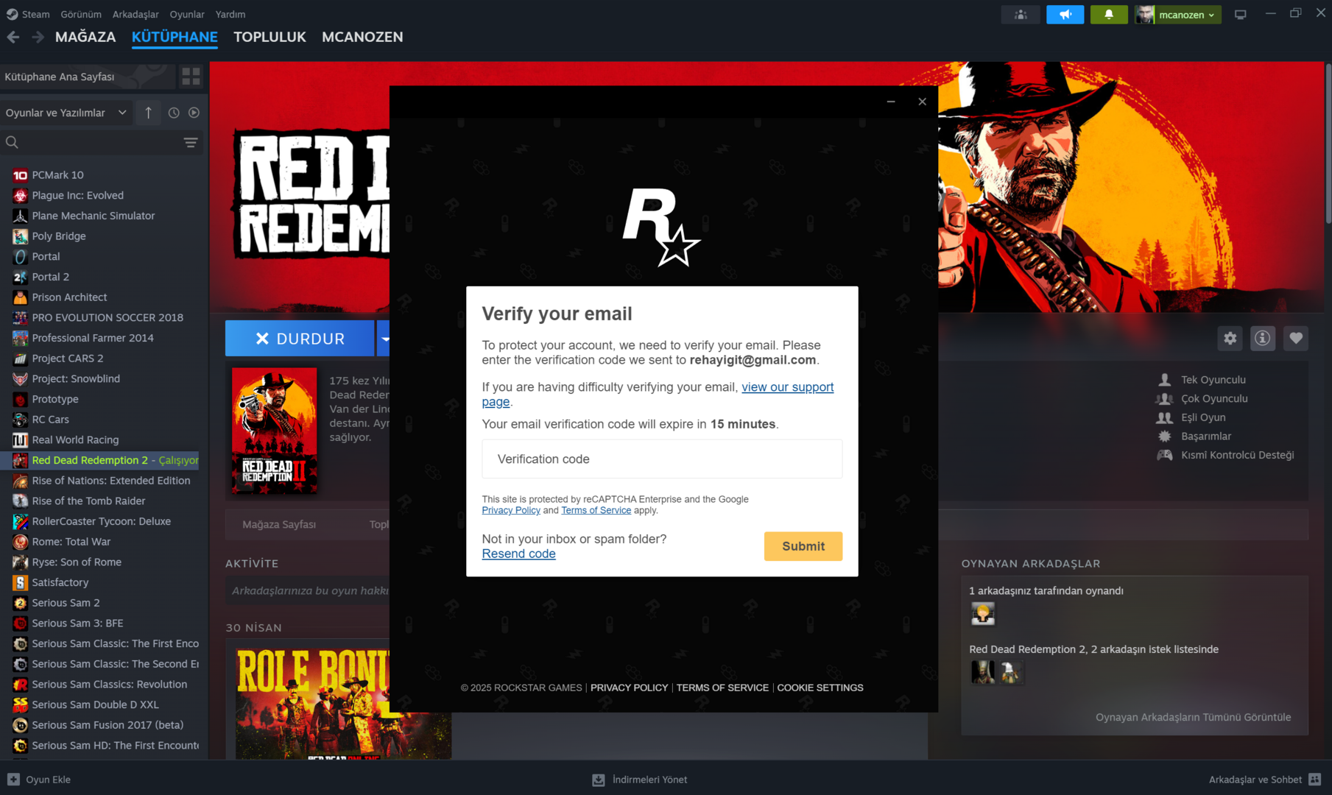Select Rise of the Tomb Raider
The width and height of the screenshot is (1332, 795).
tap(88, 501)
